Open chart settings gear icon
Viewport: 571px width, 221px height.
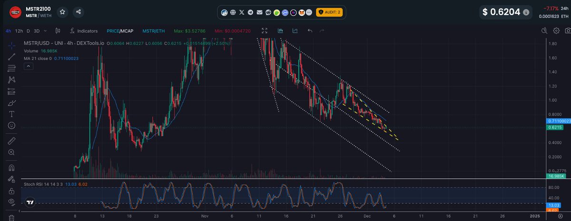[556, 31]
